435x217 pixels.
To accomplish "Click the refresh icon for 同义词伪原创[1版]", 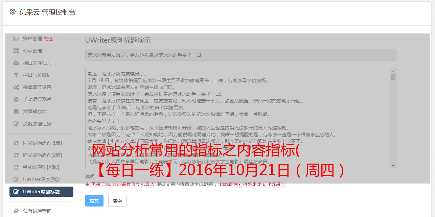I will click(16, 143).
